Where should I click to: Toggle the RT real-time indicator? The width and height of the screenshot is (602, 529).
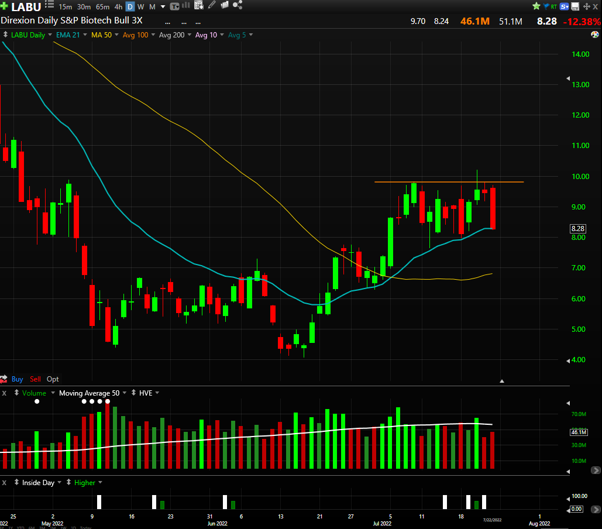coord(553,6)
